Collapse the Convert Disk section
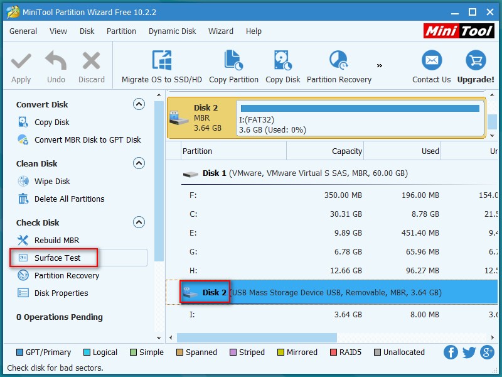Screen dimensions: 502x377 [139, 104]
